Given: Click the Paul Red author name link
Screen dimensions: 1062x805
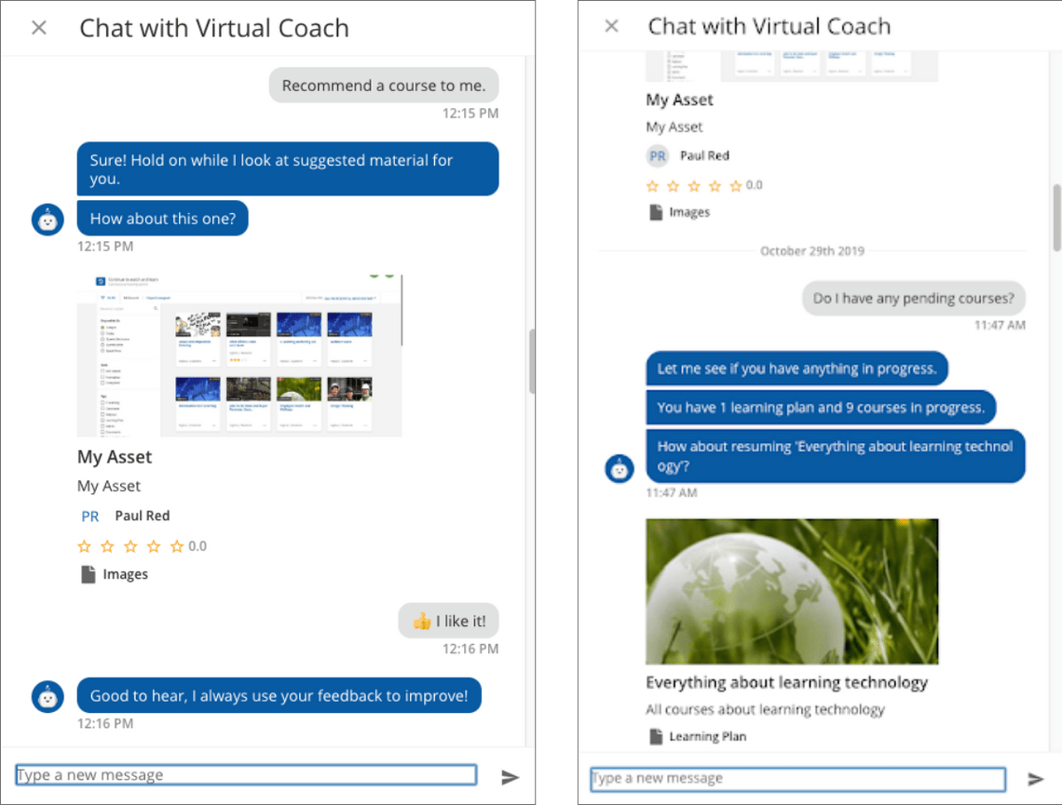Looking at the screenshot, I should pos(143,516).
